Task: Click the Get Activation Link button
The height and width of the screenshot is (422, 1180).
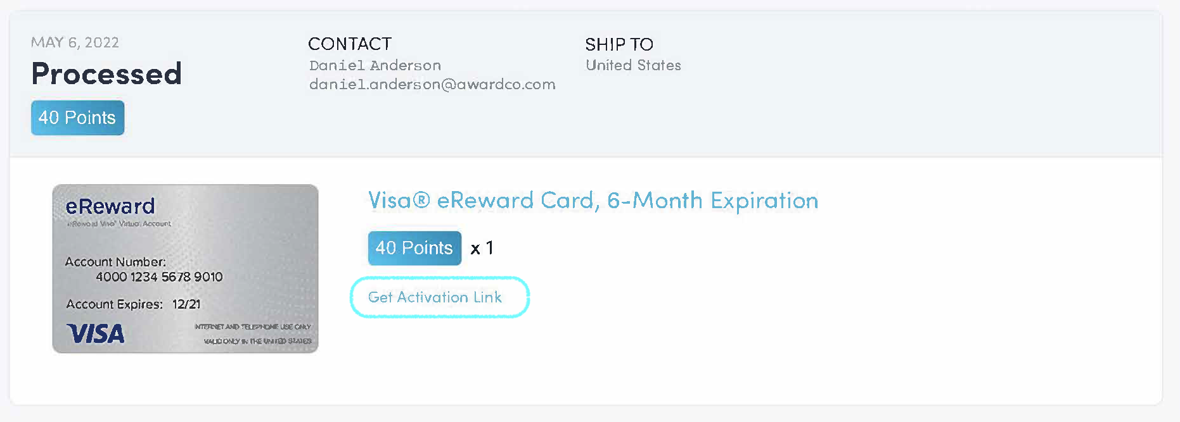Action: tap(439, 297)
